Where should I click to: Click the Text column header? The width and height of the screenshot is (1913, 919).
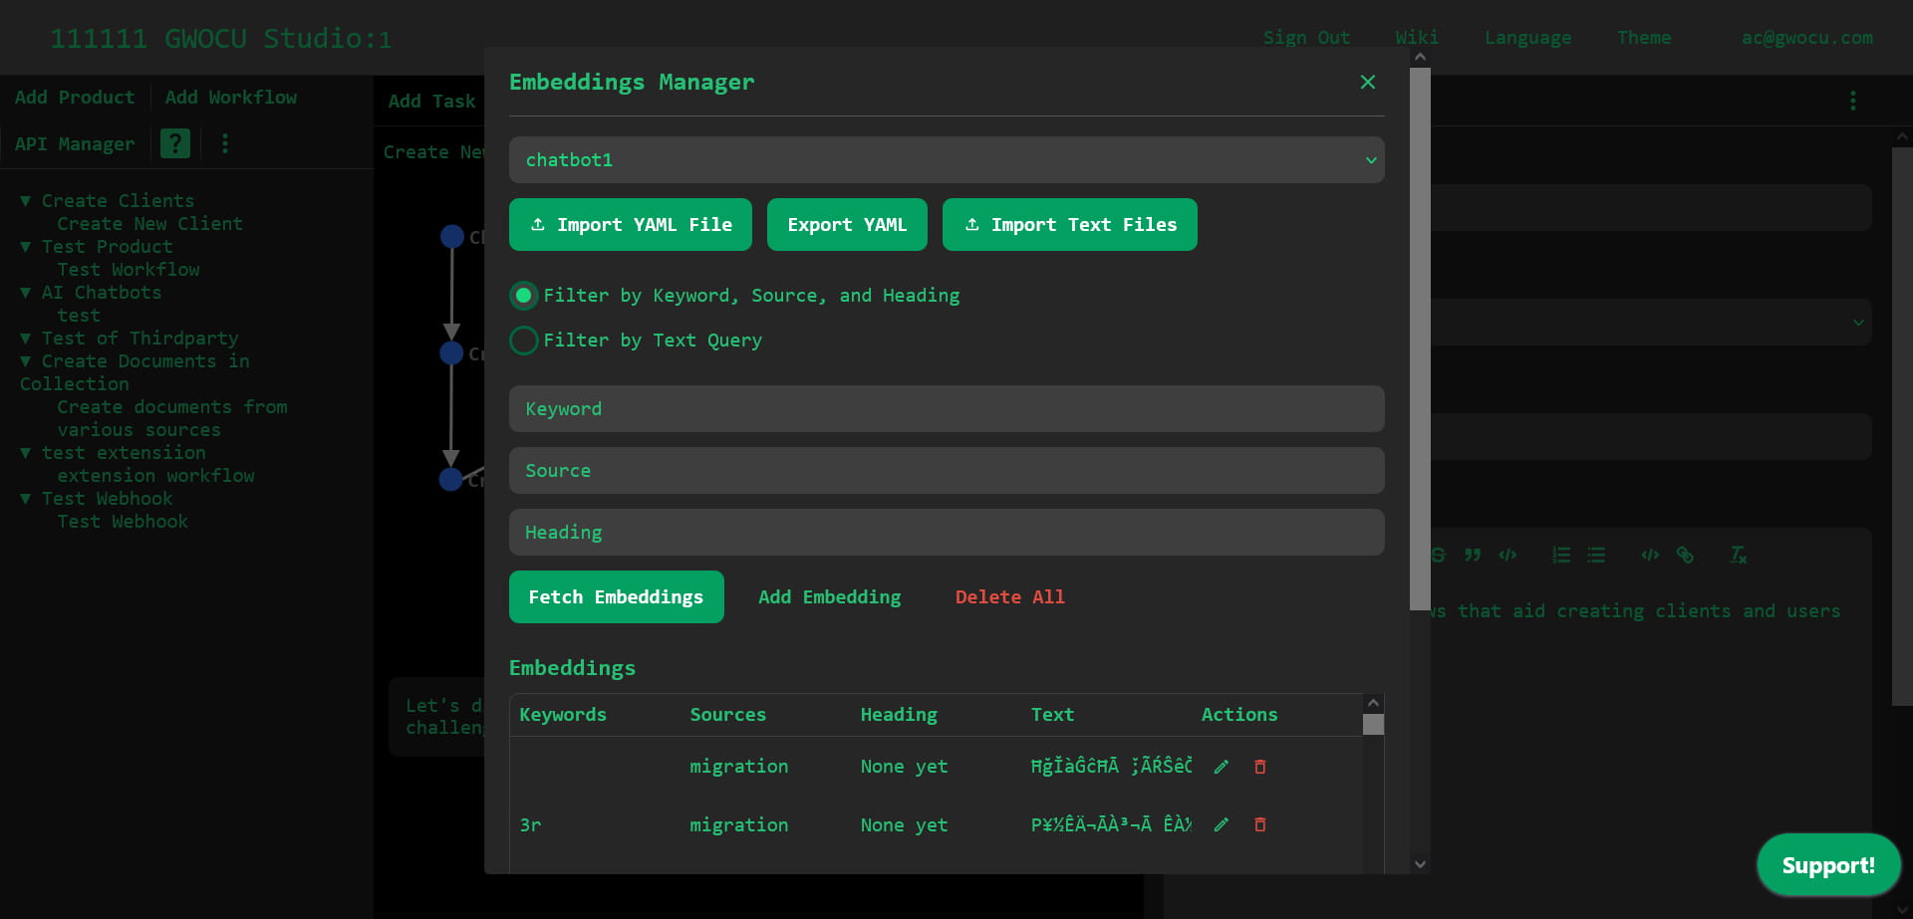1052,715
